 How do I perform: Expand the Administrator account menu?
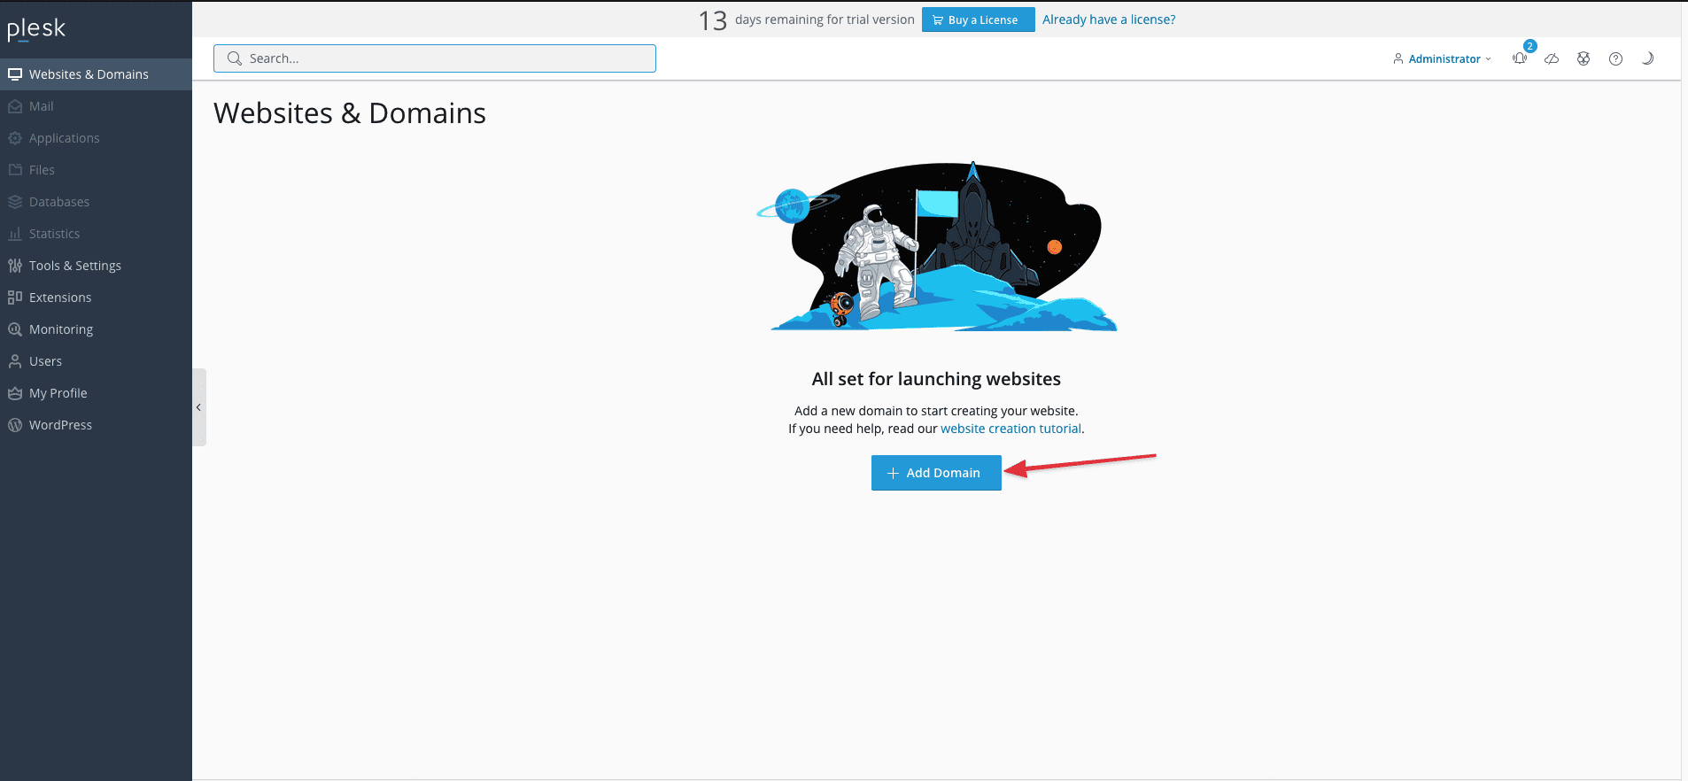(1443, 58)
